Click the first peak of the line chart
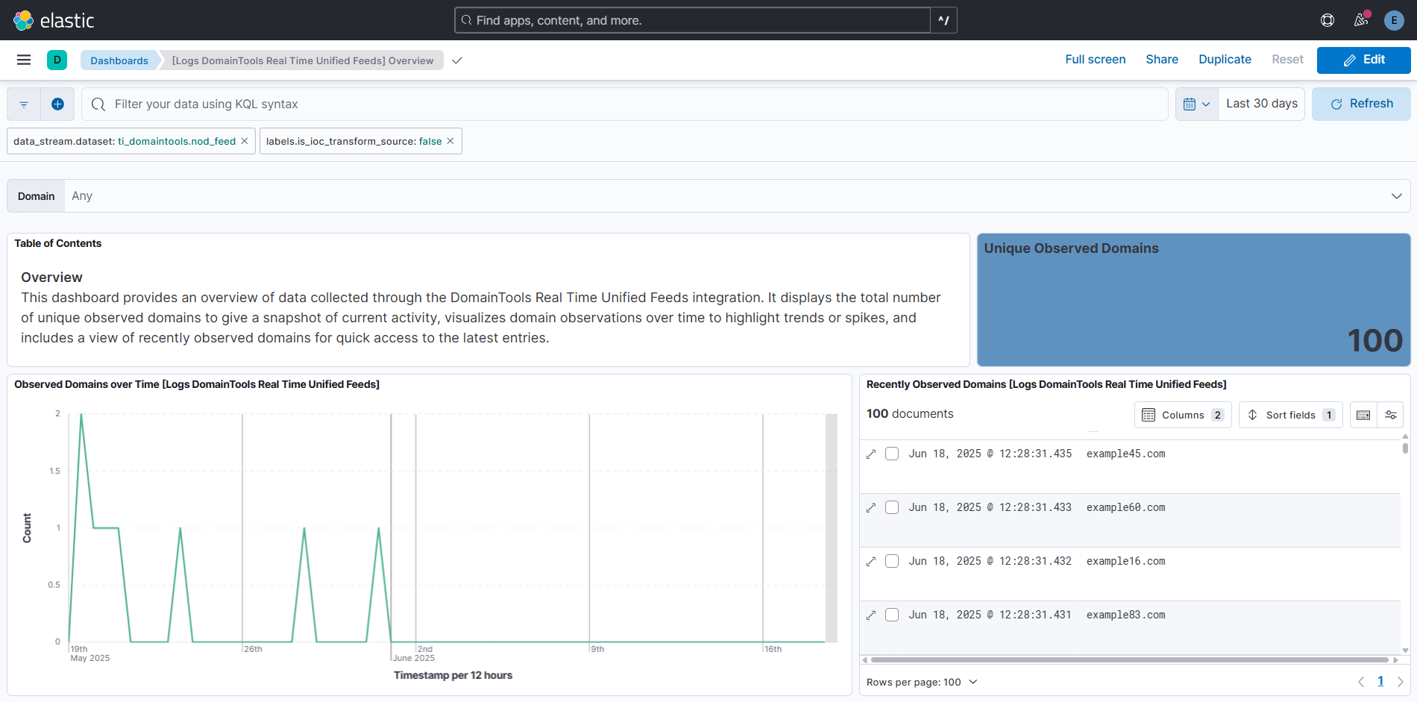The height and width of the screenshot is (702, 1417). [81, 415]
